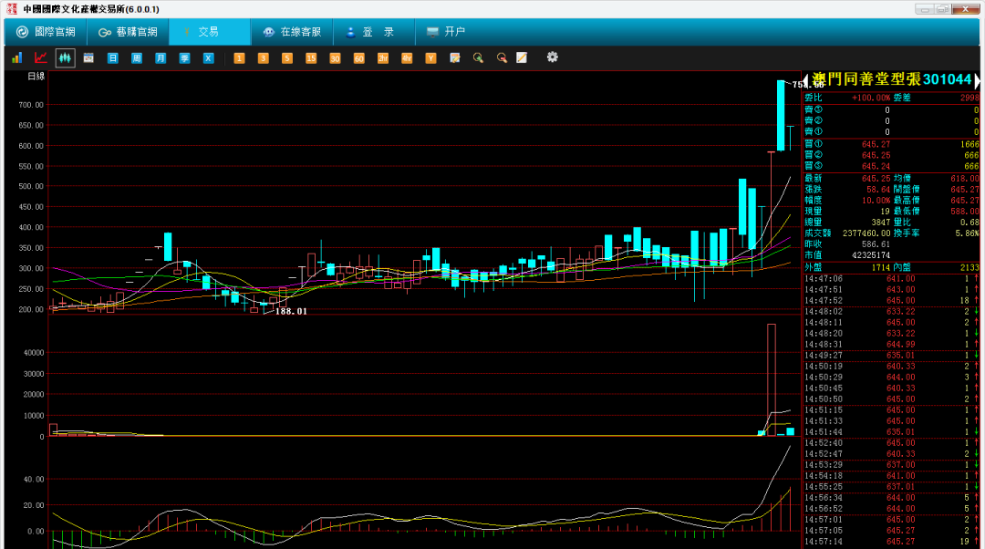Click the 均價 618.00 value
The height and width of the screenshot is (549, 985).
[965, 179]
